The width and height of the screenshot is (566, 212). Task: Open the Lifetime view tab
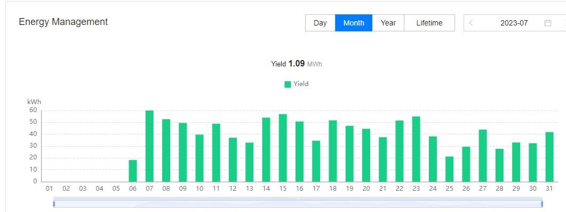point(429,23)
